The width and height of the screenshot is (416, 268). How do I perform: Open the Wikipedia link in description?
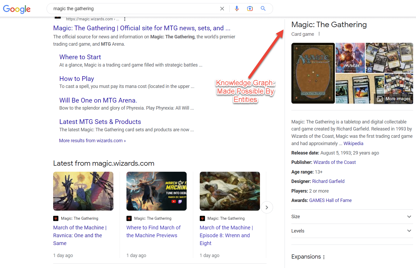(x=353, y=144)
